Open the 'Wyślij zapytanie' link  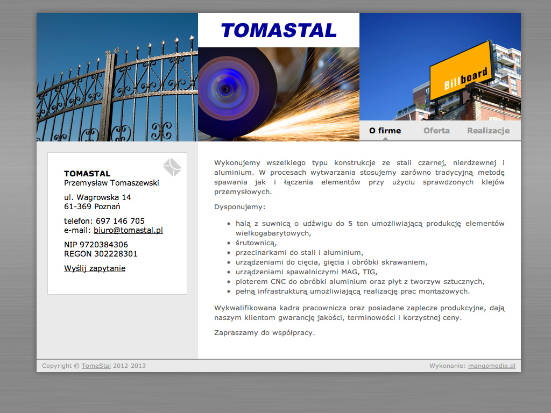point(95,268)
